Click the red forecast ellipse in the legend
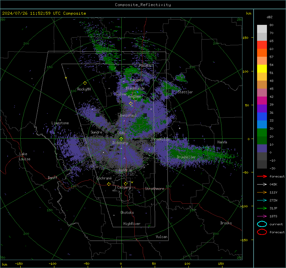Image resolution: width=286 pixels, height=268 pixels. pos(262,232)
